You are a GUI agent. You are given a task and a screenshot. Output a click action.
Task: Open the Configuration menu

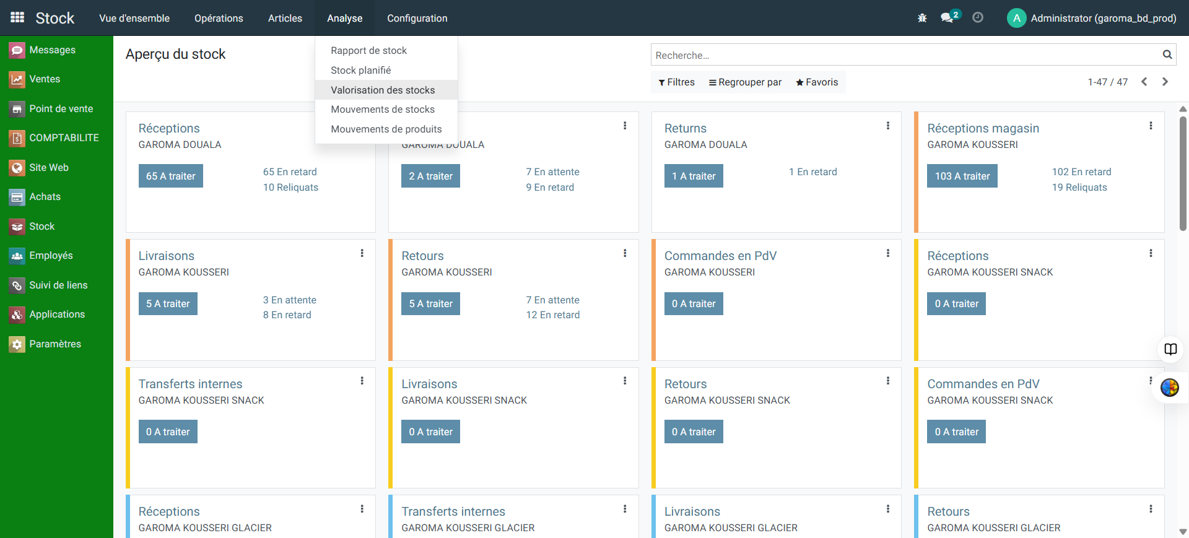pyautogui.click(x=417, y=18)
